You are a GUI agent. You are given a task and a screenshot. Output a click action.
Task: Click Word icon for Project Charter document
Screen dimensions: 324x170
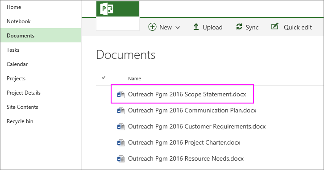click(x=120, y=143)
